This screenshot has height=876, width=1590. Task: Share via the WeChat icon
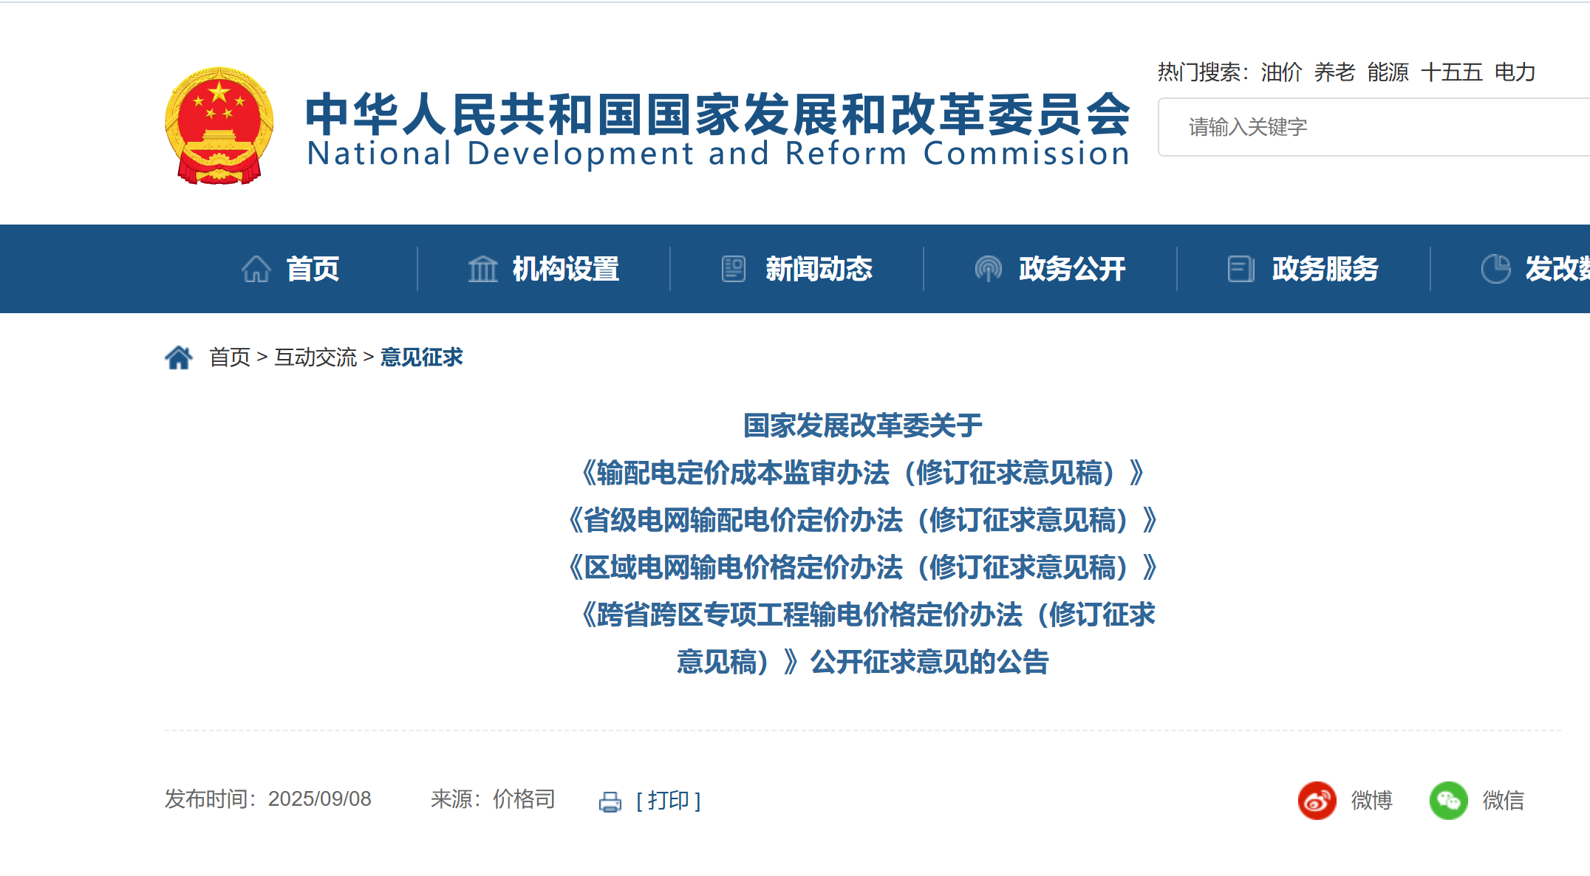1448,801
